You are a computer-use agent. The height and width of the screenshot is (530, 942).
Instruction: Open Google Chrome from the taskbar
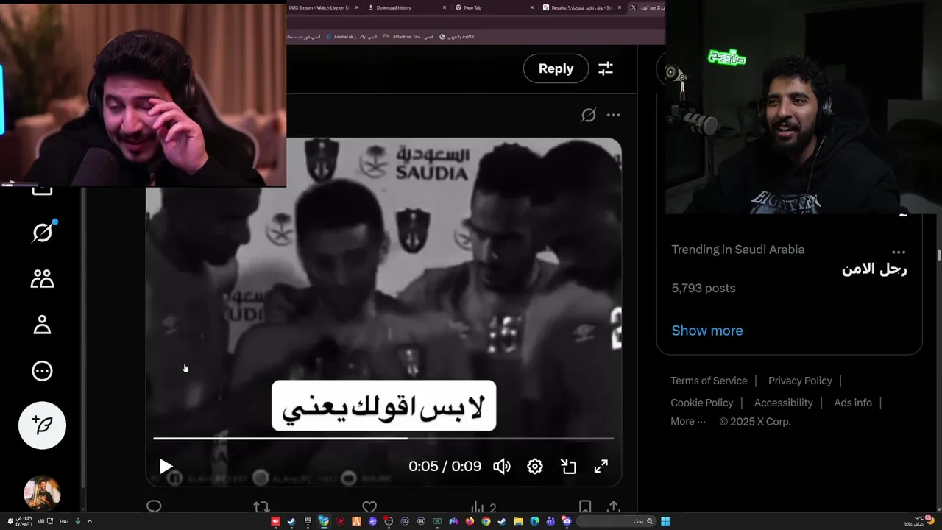coord(486,521)
